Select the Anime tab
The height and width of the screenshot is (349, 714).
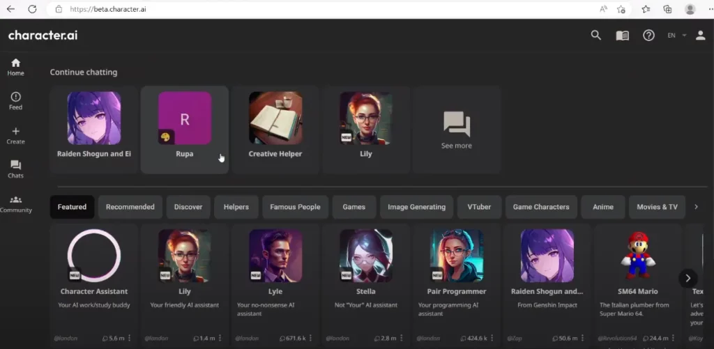coord(603,207)
